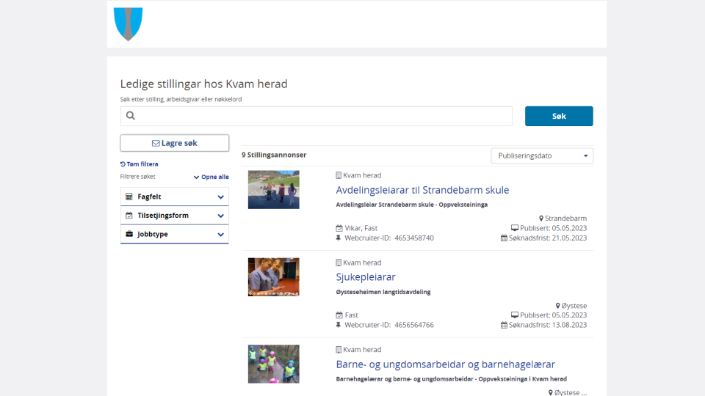Click monitor icon in Avdelingsleiarar listing's Publisert row
705x396 pixels.
515,228
